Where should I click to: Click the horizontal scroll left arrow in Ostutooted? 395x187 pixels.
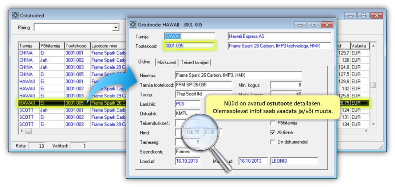tap(21, 131)
